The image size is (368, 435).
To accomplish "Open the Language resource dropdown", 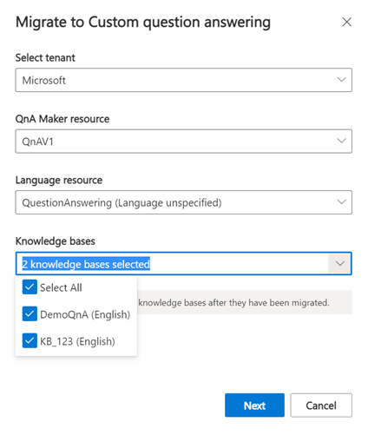I will coord(183,202).
